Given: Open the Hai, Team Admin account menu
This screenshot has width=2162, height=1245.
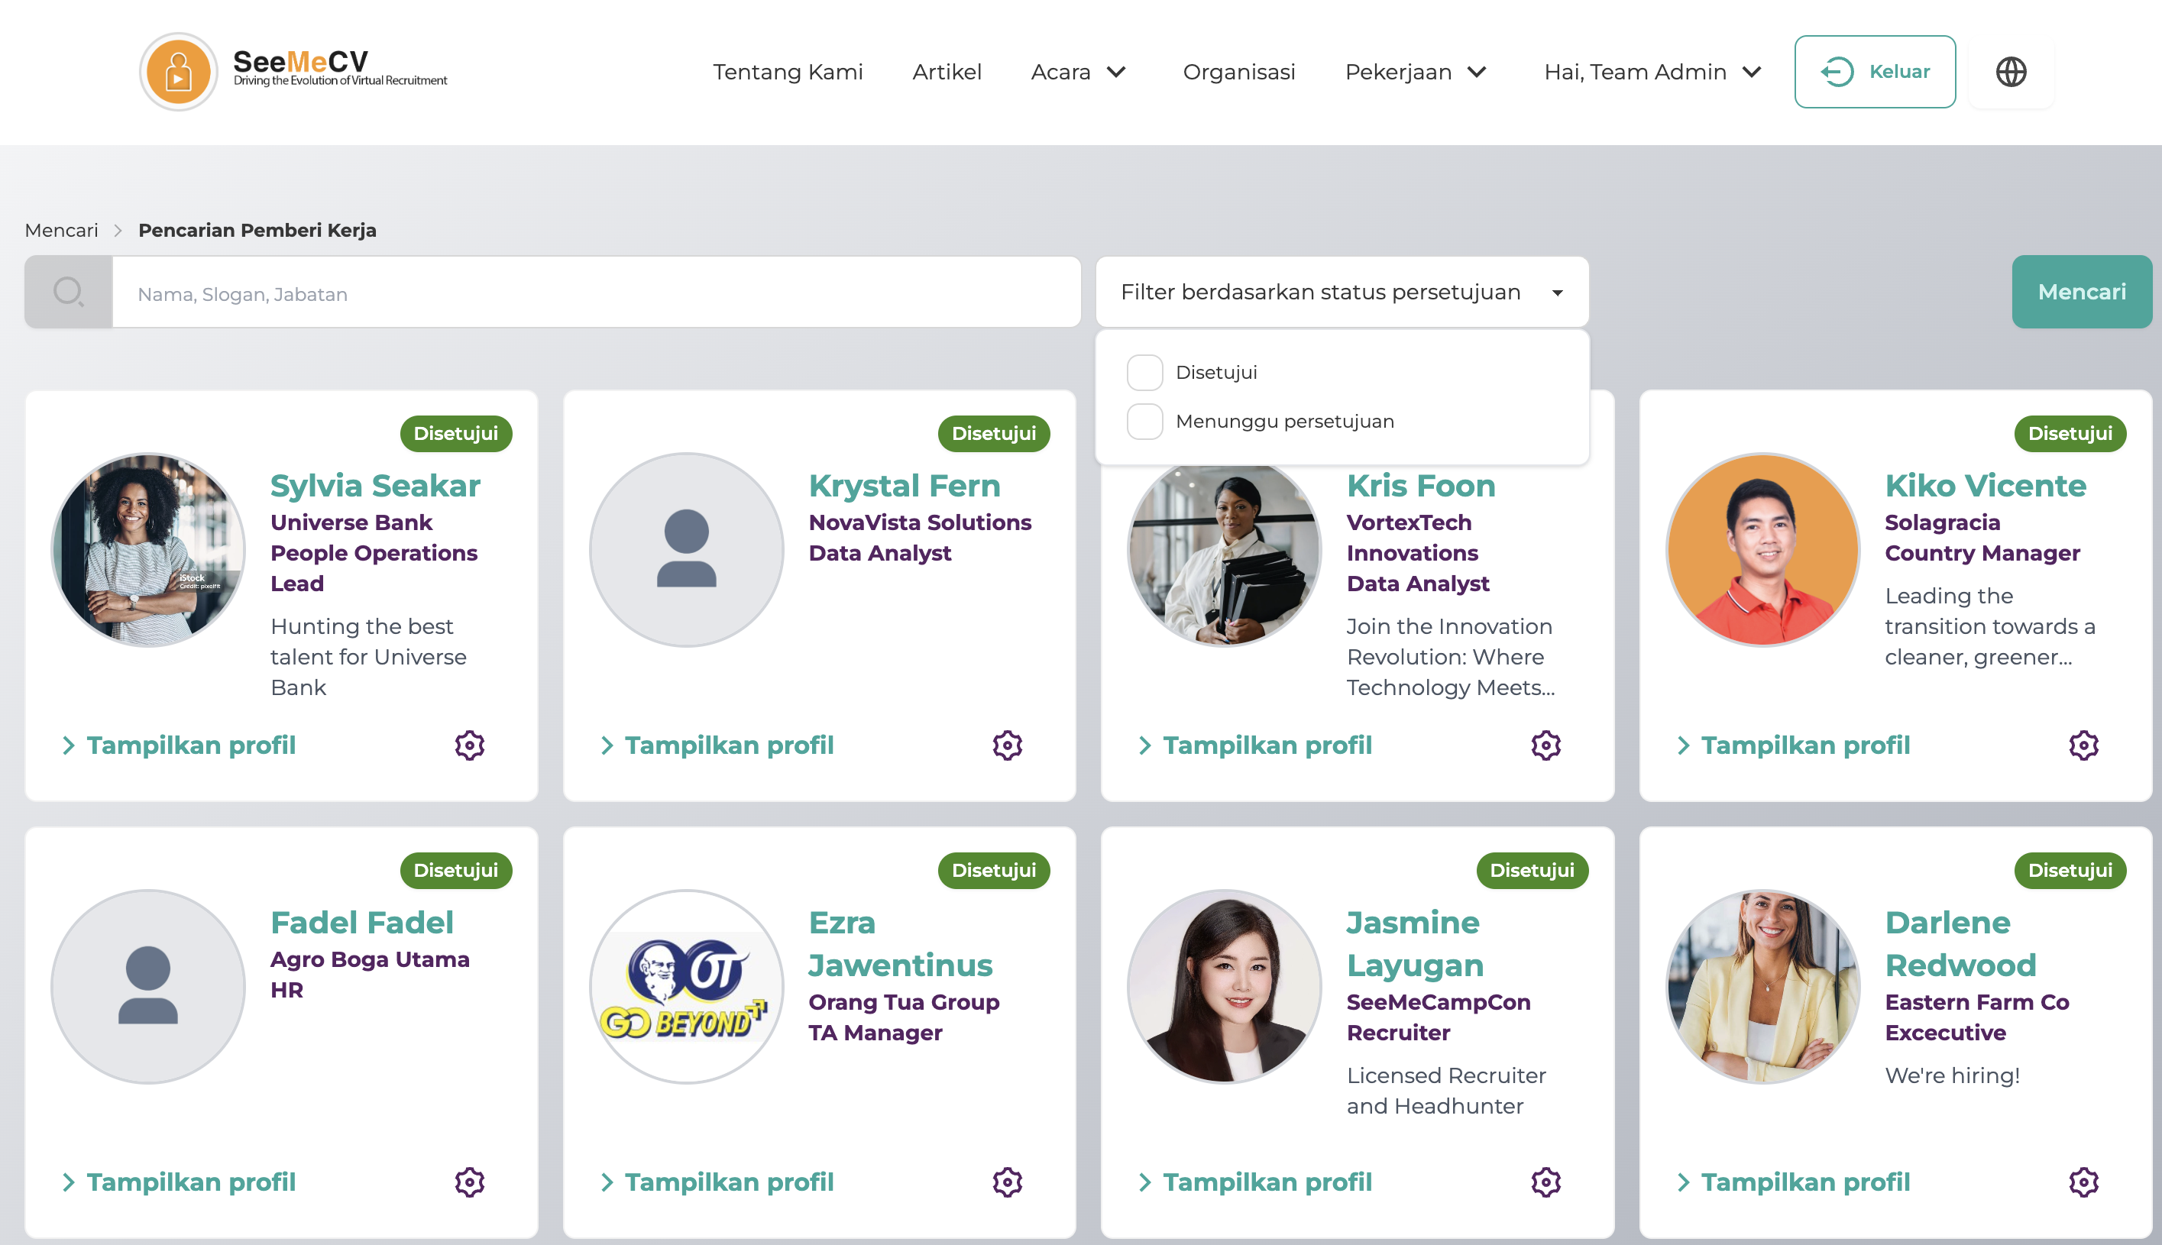Looking at the screenshot, I should coord(1652,72).
